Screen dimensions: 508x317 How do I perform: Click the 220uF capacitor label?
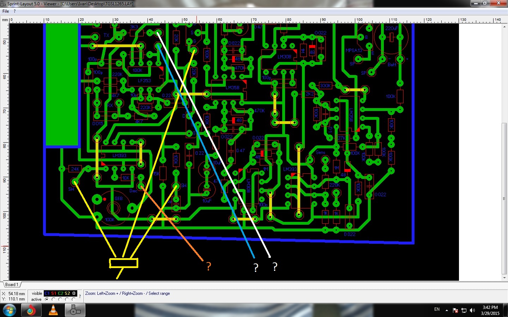coord(392,28)
